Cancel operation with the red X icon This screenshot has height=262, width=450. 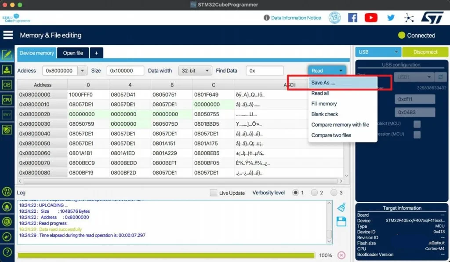click(341, 255)
